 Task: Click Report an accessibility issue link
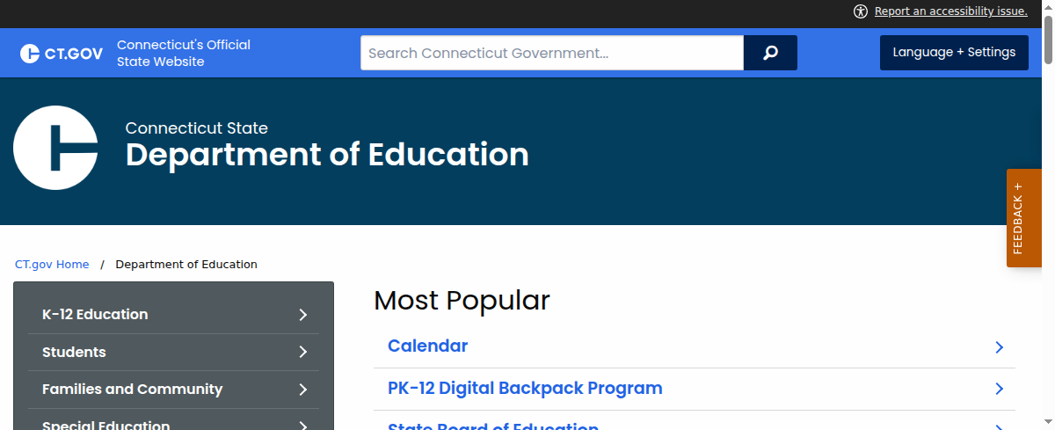click(x=950, y=11)
